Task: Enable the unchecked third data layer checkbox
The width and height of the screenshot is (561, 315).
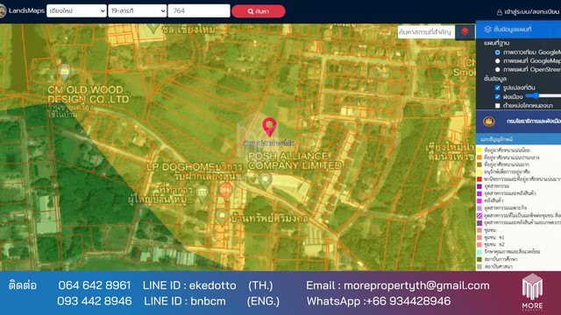Action: point(497,106)
